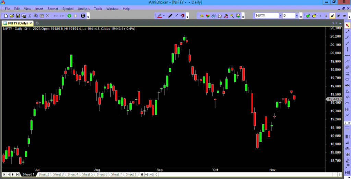
Task: Zoom out with yellow magnifier icon
Action: pyautogui.click(x=314, y=16)
